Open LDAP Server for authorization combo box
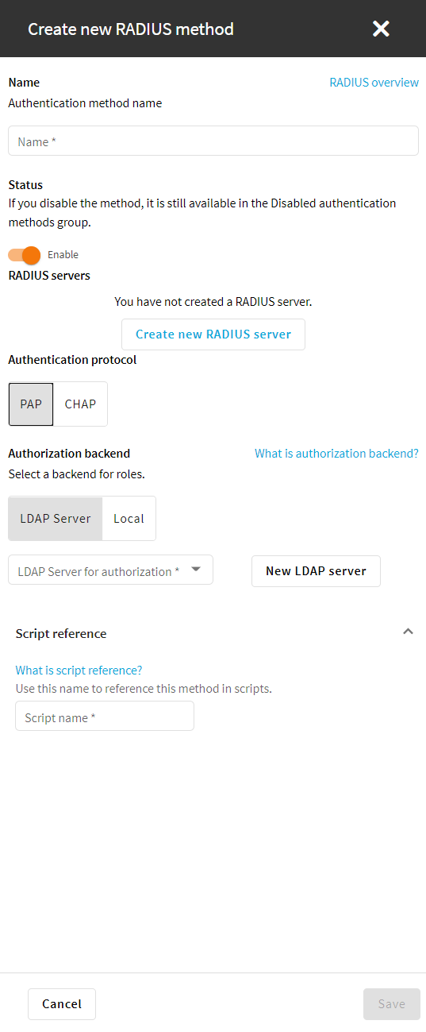Viewport: 426px width, 1032px height. [110, 570]
